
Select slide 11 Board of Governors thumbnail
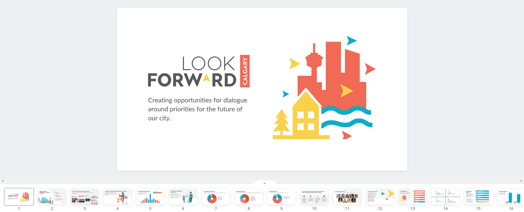[x=347, y=197]
